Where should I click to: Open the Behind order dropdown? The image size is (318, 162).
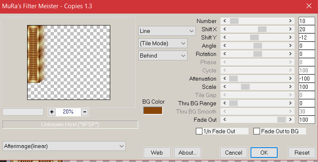pyautogui.click(x=162, y=56)
